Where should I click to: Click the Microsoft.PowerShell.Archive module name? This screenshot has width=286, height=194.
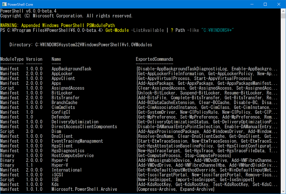point(84,189)
